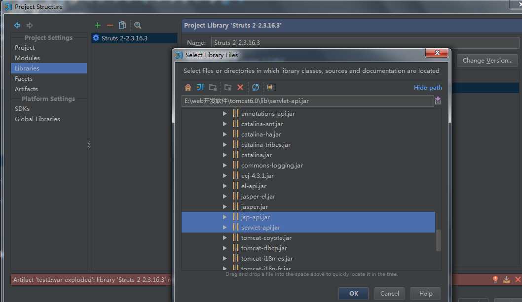Screen dimensions: 522x302
Task: Dismiss the artifact error message
Action: 518,280
